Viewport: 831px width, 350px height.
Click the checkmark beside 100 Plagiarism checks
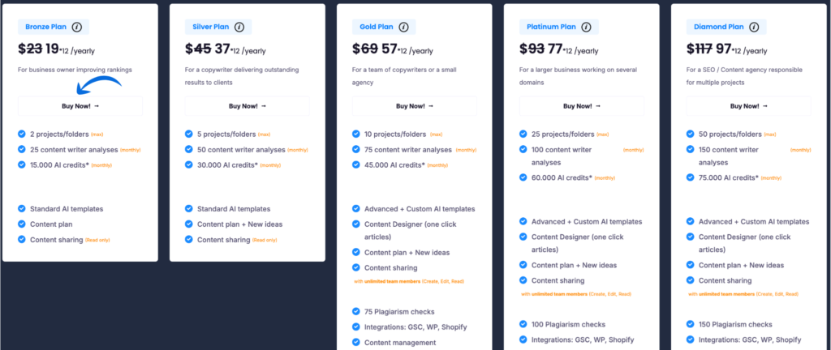click(x=523, y=324)
